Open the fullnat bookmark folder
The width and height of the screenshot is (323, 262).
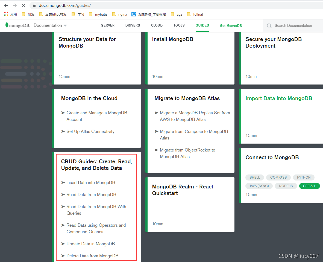pyautogui.click(x=195, y=14)
